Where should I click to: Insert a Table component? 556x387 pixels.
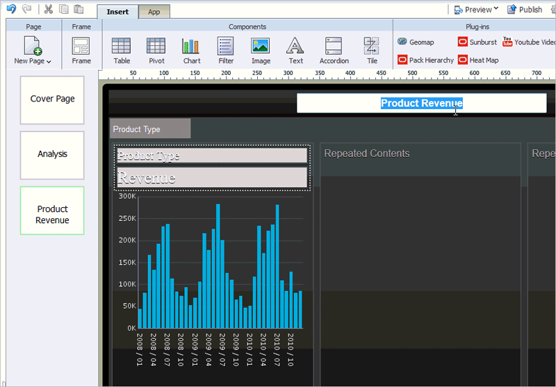(122, 51)
